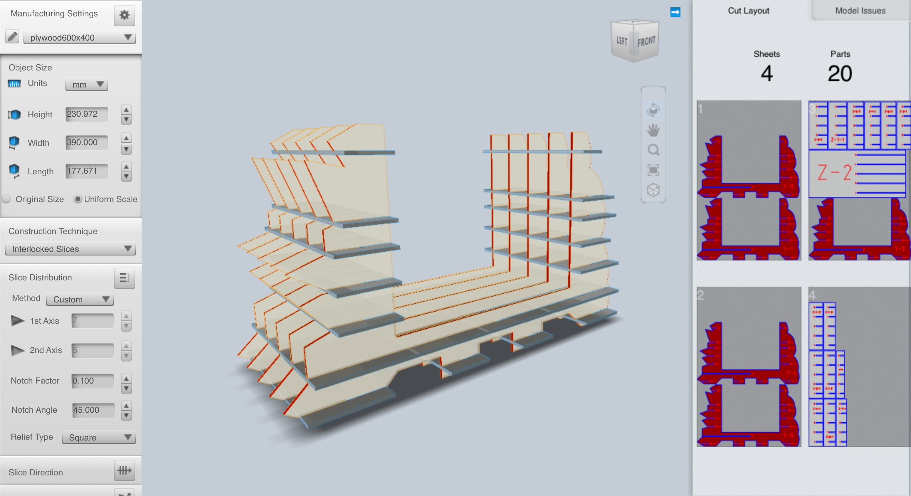Click the Height value field 230.972
Image resolution: width=911 pixels, height=496 pixels.
click(87, 114)
